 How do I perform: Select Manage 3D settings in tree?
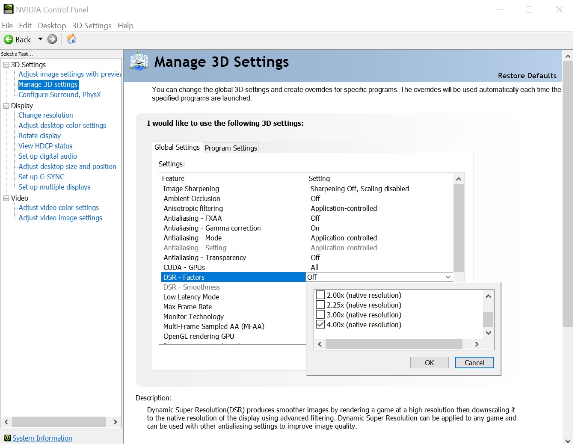point(48,85)
